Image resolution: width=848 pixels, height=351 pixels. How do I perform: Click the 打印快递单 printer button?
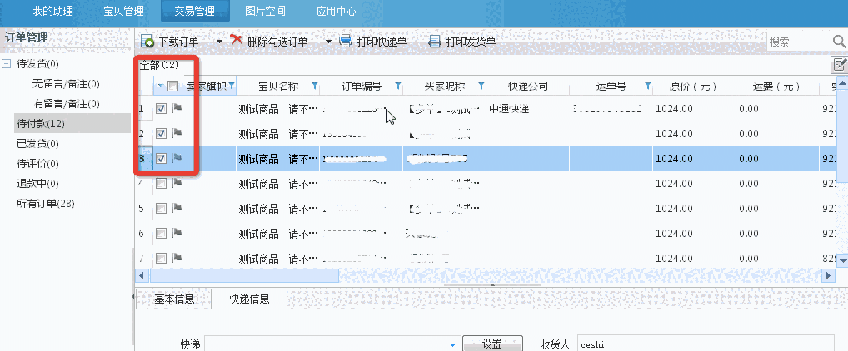[373, 41]
